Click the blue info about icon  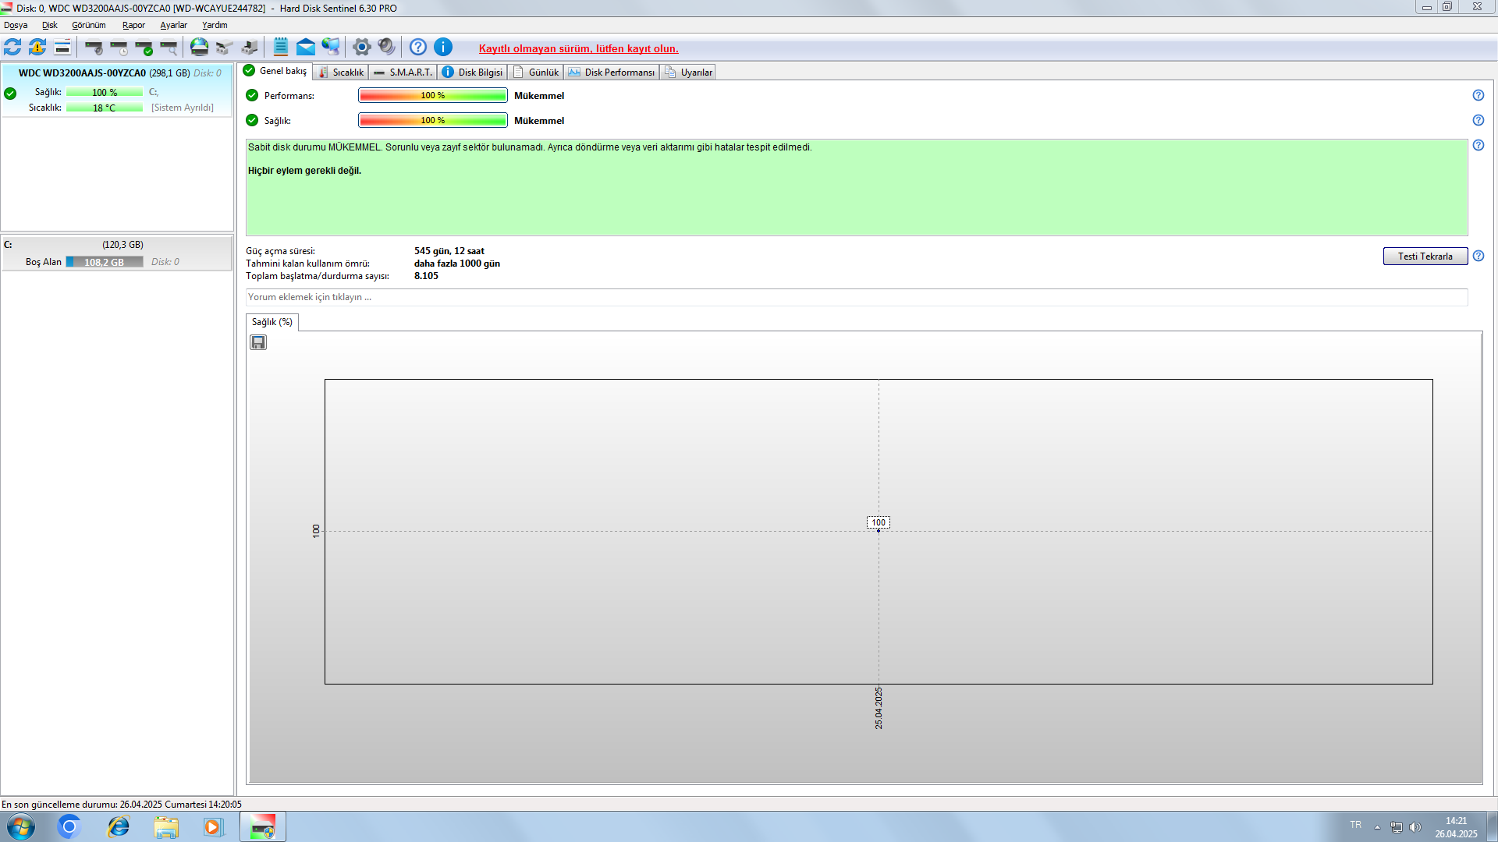(x=443, y=48)
